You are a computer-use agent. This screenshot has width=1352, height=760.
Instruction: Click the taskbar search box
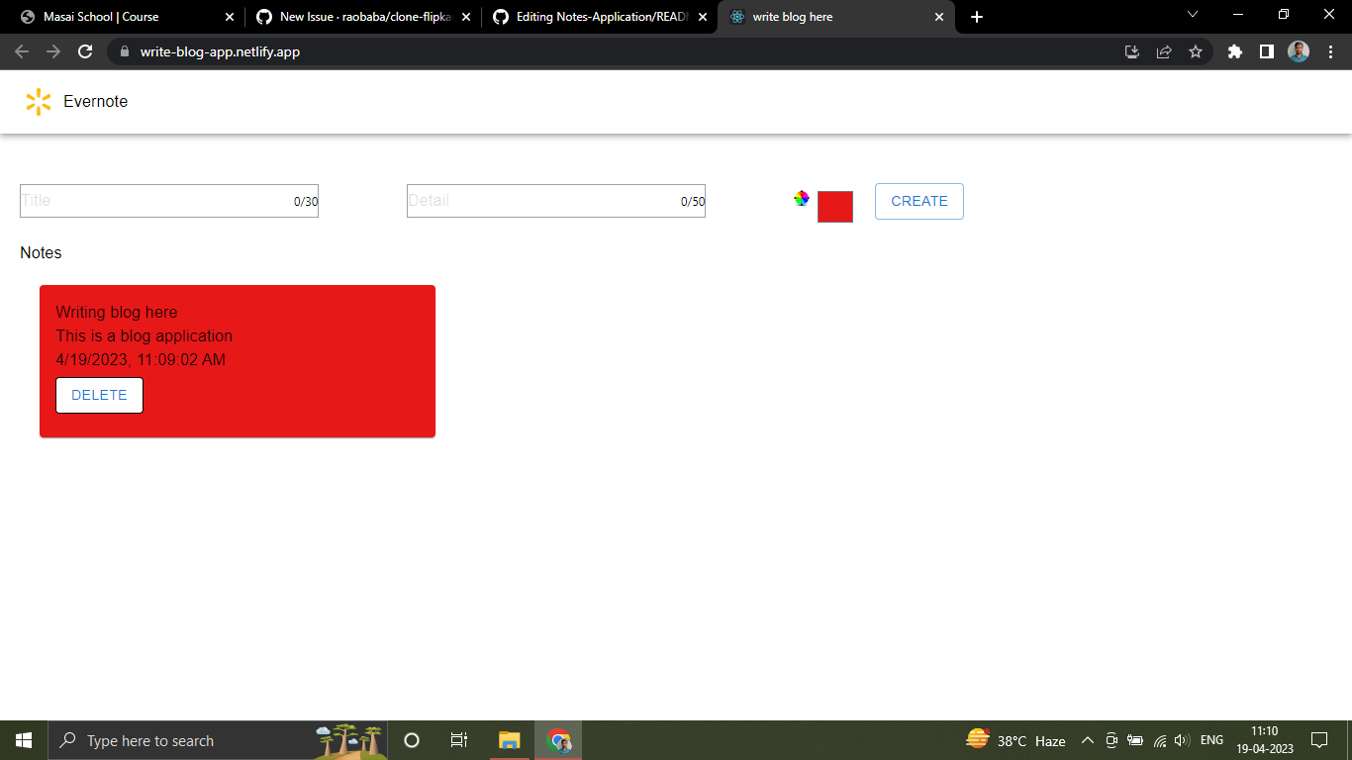point(218,740)
